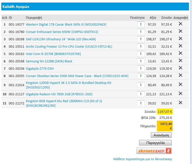Click quantity field for Gigabyte Z77X-D3H
The width and height of the screenshot is (192, 164).
[x=141, y=68]
